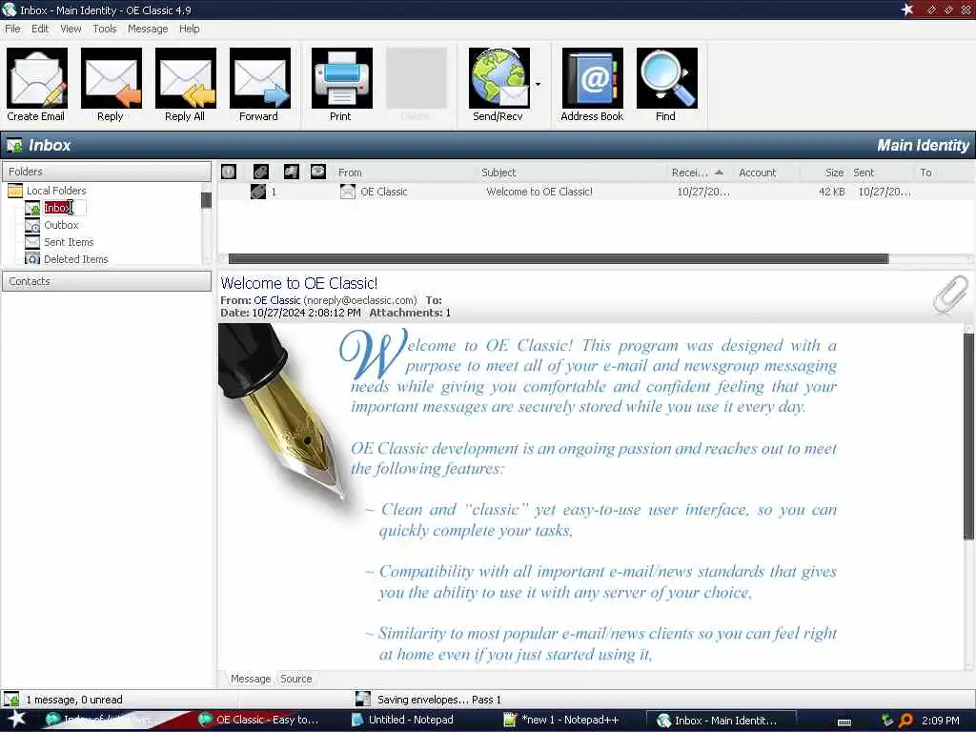Viewport: 976px width, 732px height.
Task: Sort by flag column icon
Action: (x=292, y=172)
